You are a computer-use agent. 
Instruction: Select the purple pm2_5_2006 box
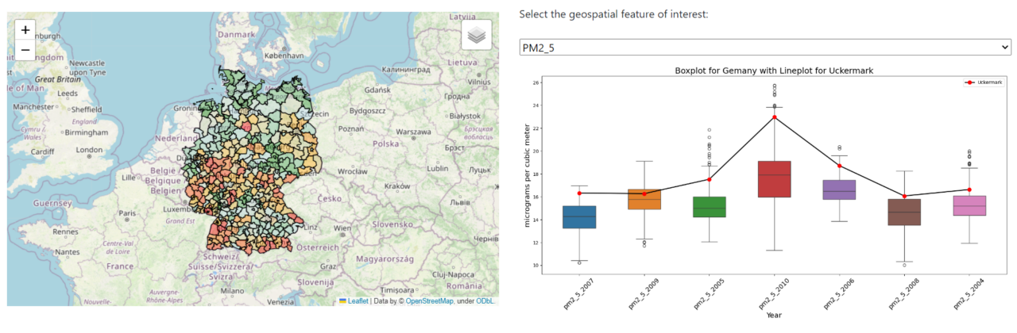(x=839, y=189)
